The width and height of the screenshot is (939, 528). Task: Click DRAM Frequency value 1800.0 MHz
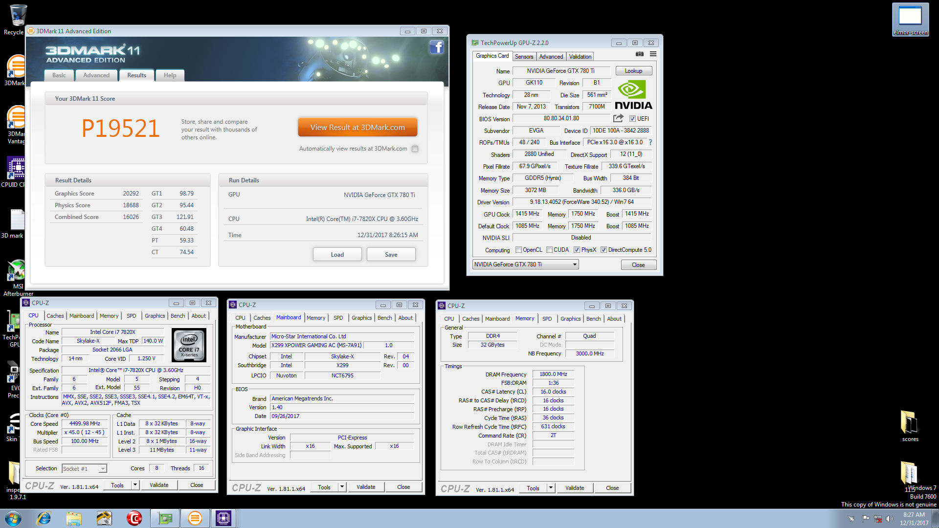(553, 374)
